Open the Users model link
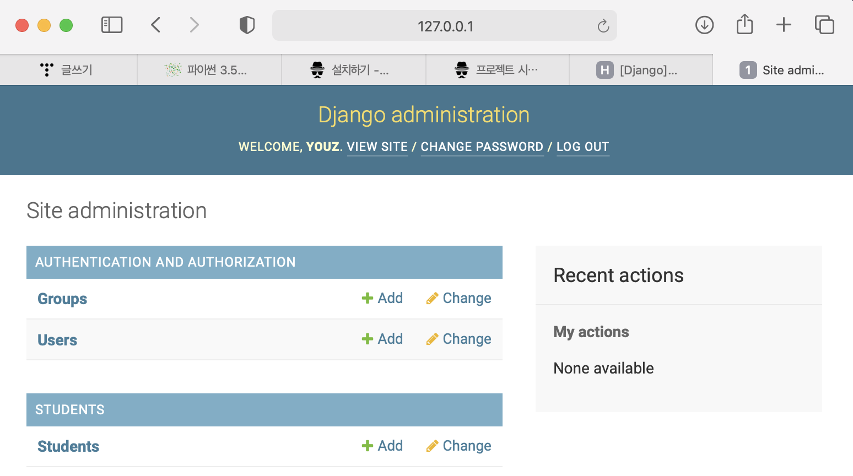 pos(57,340)
